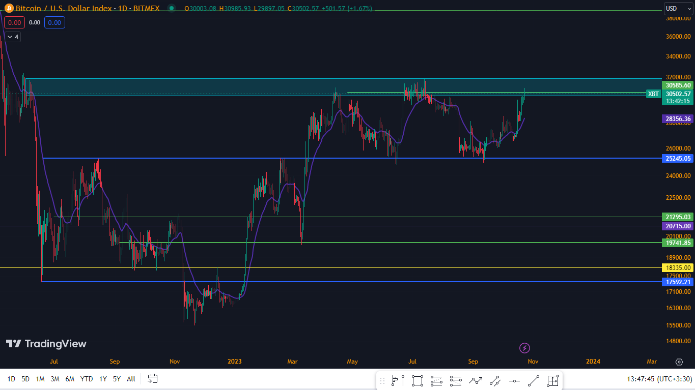Set time range to All
The height and width of the screenshot is (390, 695).
(131, 378)
